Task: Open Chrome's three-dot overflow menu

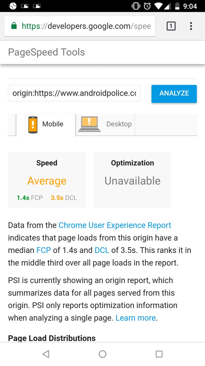Action: click(x=191, y=26)
